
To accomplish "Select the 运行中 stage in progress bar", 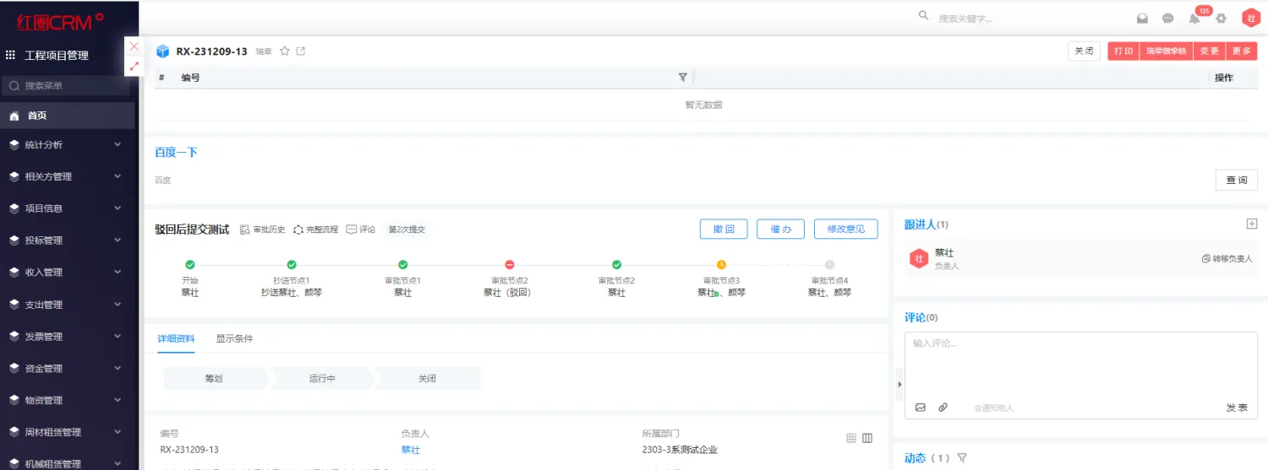I will pyautogui.click(x=322, y=379).
